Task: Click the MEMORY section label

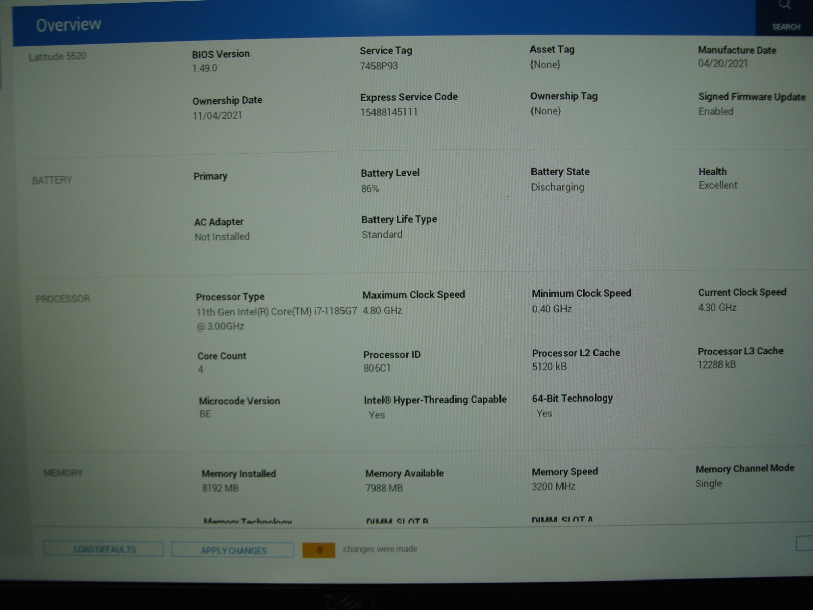Action: [63, 473]
